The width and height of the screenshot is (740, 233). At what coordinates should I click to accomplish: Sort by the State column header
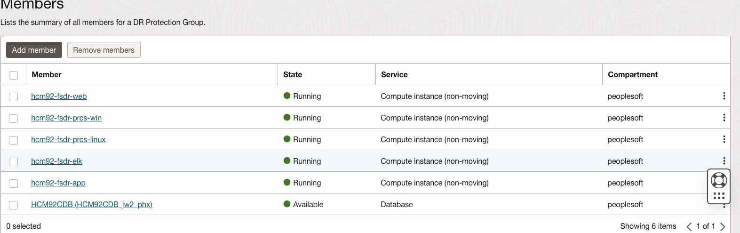tap(293, 74)
